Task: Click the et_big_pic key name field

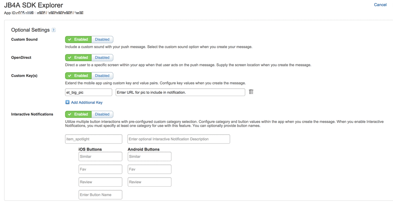Action: pyautogui.click(x=89, y=92)
